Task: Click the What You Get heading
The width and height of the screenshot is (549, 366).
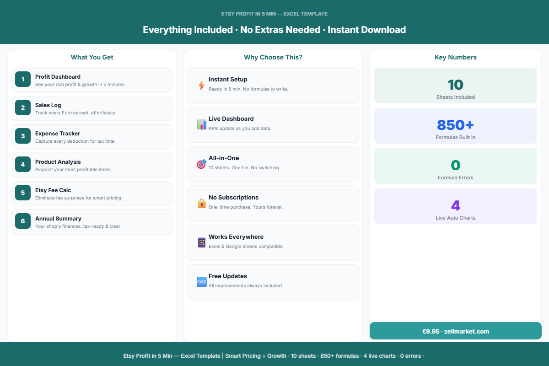Action: click(92, 57)
